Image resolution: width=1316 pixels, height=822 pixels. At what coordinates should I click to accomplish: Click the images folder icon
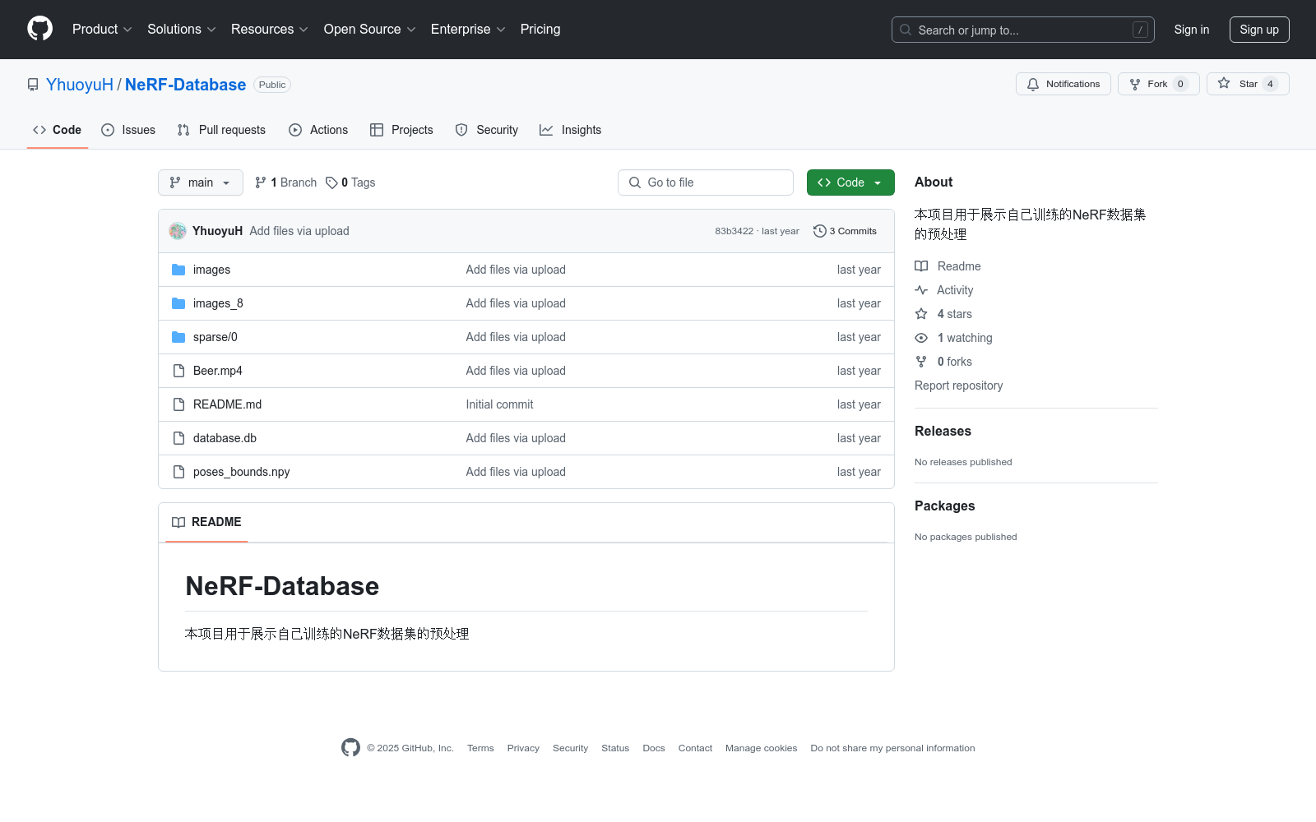(x=178, y=270)
